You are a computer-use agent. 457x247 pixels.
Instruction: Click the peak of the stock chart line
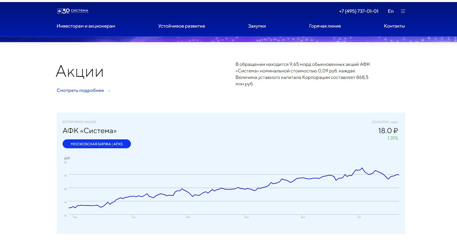click(x=362, y=168)
